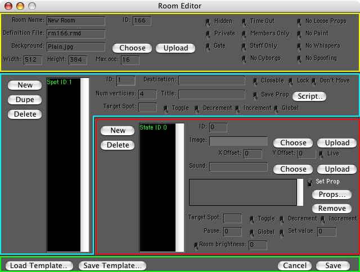This screenshot has width=360, height=272.
Task: Click the Remove button
Action: click(331, 209)
